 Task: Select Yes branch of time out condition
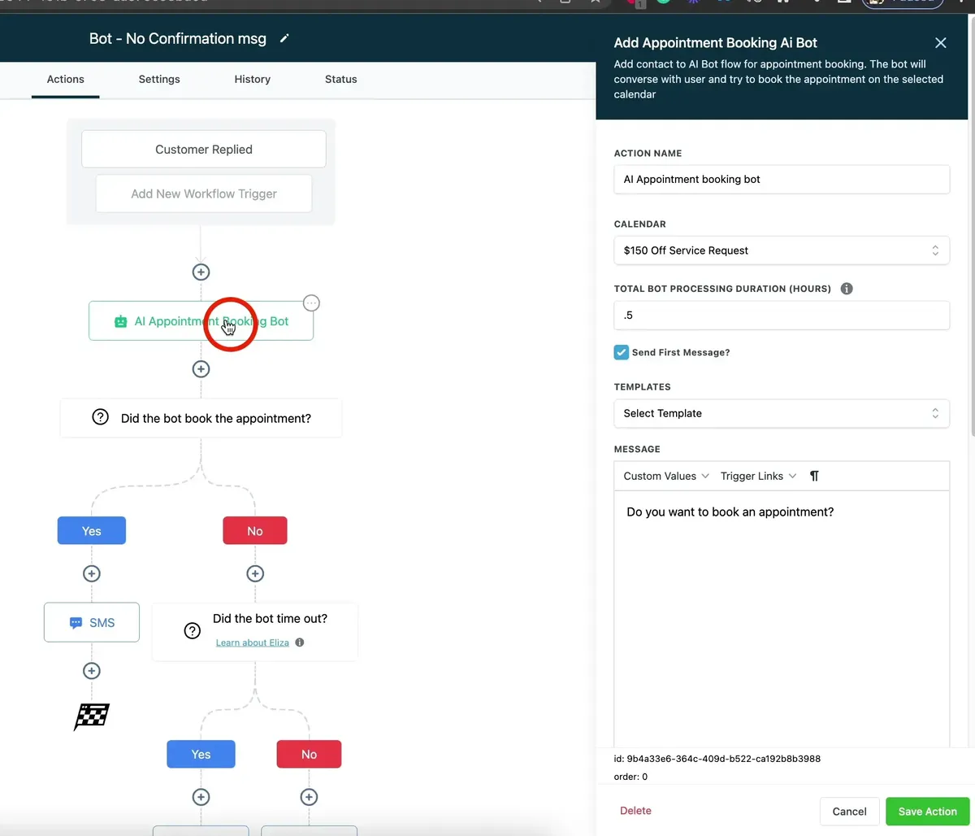(201, 755)
